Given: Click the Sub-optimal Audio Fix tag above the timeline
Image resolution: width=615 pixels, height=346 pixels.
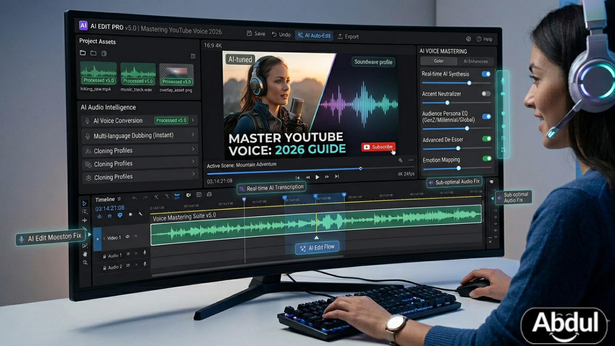Looking at the screenshot, I should (454, 182).
